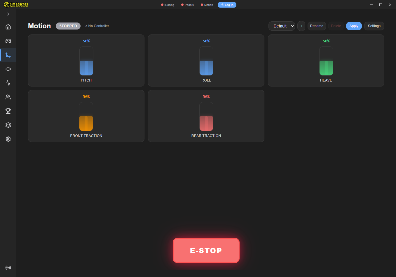Screen dimensions: 396x277
Task: Add a new profile with plus button
Action: 301,26
